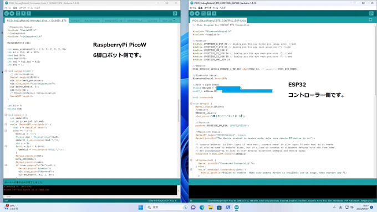Click Verify button in right ESP32 window

pos(192,13)
